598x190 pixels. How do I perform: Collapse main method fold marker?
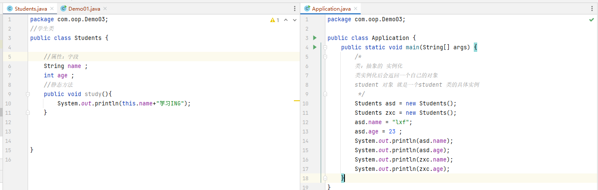tap(325, 47)
